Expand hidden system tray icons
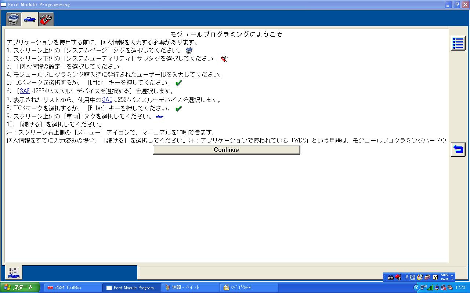This screenshot has height=293, width=470. coord(416,288)
